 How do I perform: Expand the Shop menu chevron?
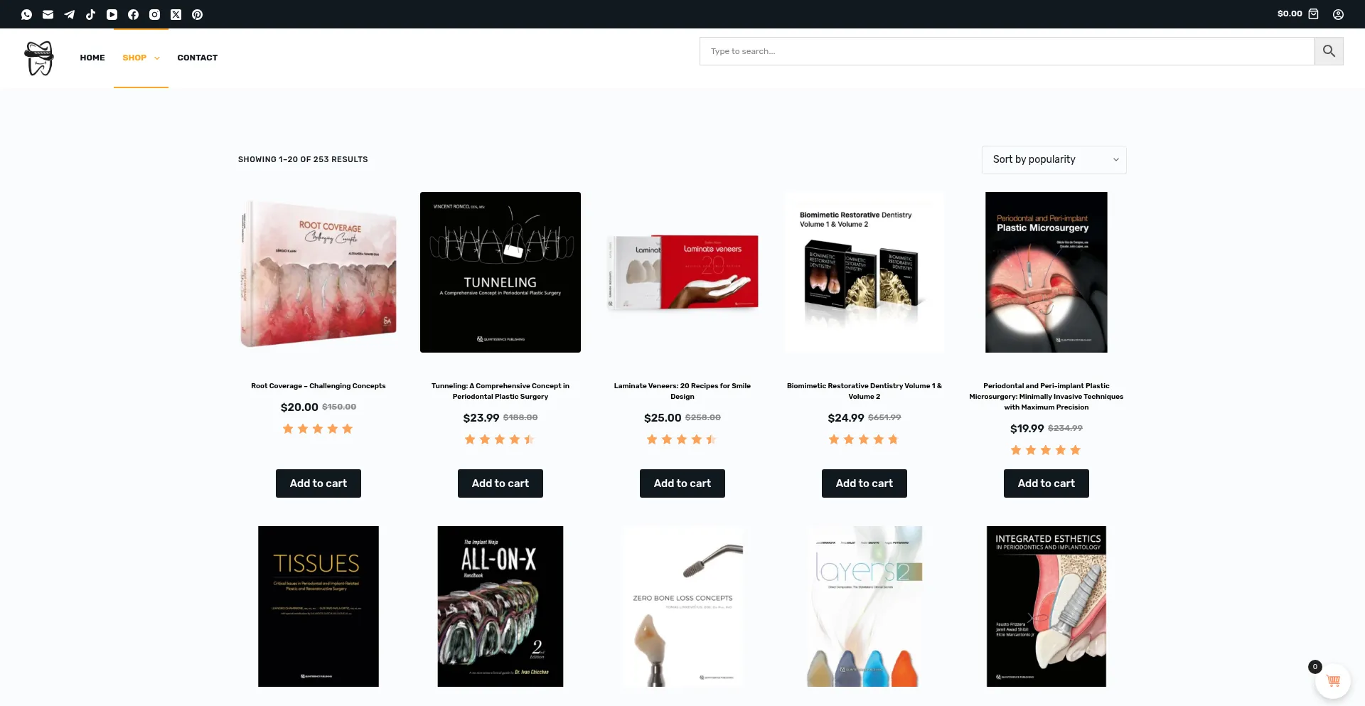pos(157,58)
